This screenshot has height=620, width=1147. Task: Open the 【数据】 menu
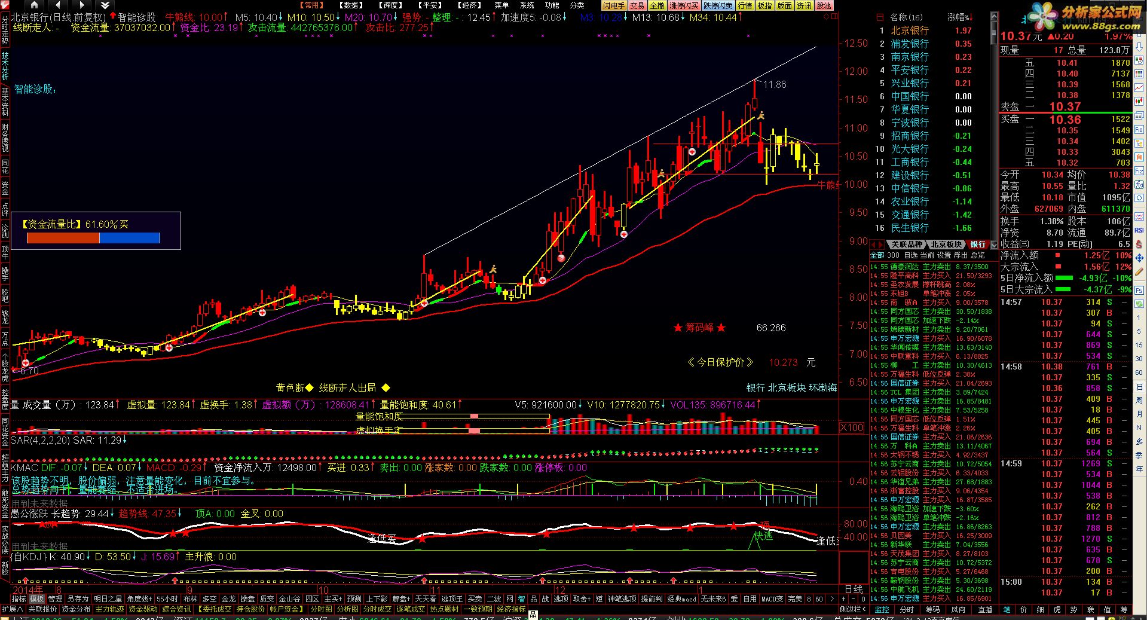[351, 5]
